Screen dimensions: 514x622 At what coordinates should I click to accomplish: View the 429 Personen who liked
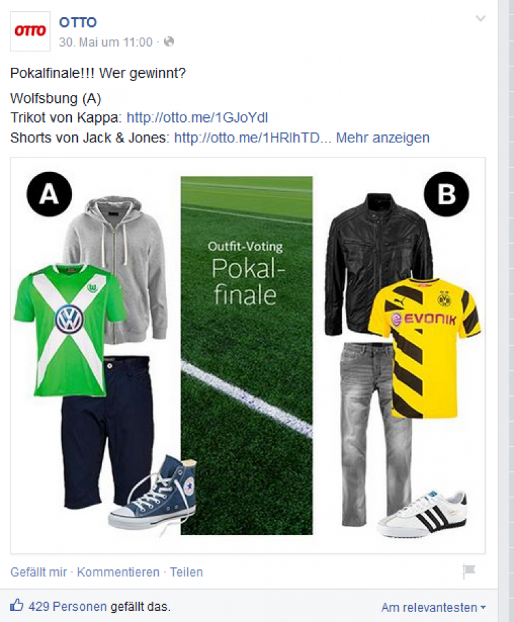click(68, 607)
